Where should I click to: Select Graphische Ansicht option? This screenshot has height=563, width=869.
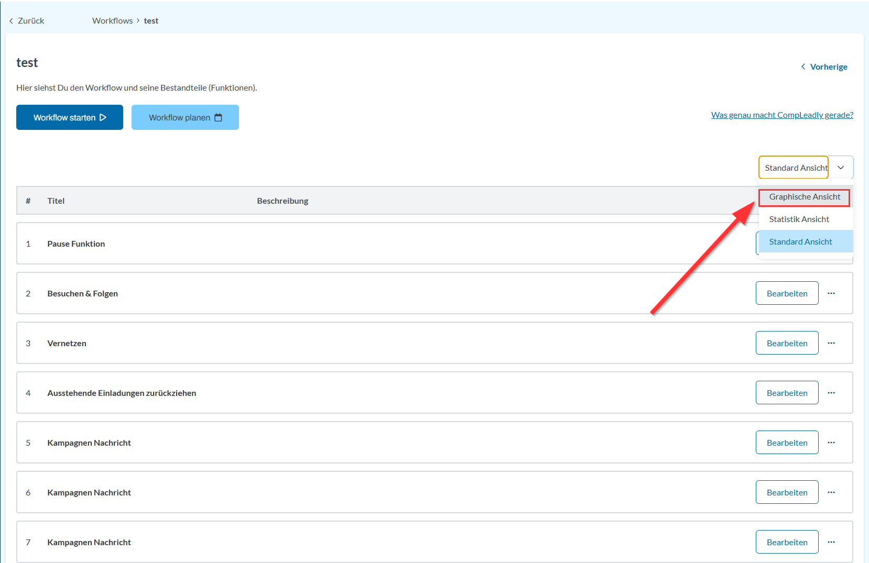pos(805,197)
